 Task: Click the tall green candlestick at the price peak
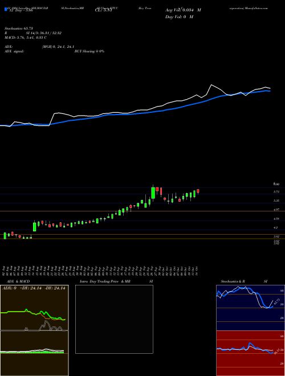(153, 192)
